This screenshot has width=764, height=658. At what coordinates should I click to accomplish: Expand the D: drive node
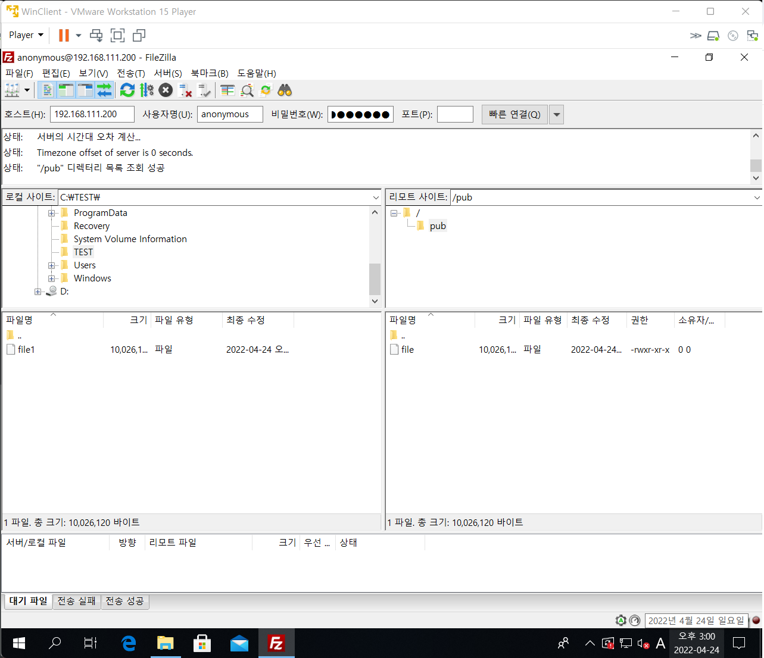coord(38,292)
